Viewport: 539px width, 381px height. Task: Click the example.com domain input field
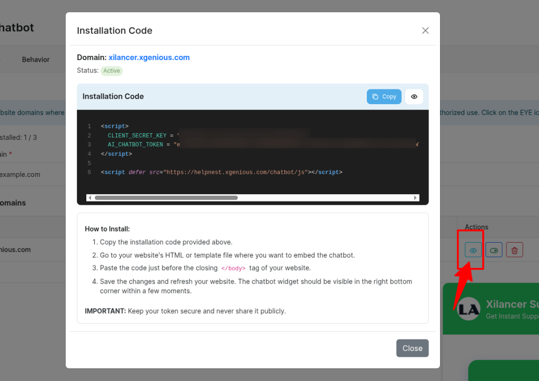(x=26, y=175)
